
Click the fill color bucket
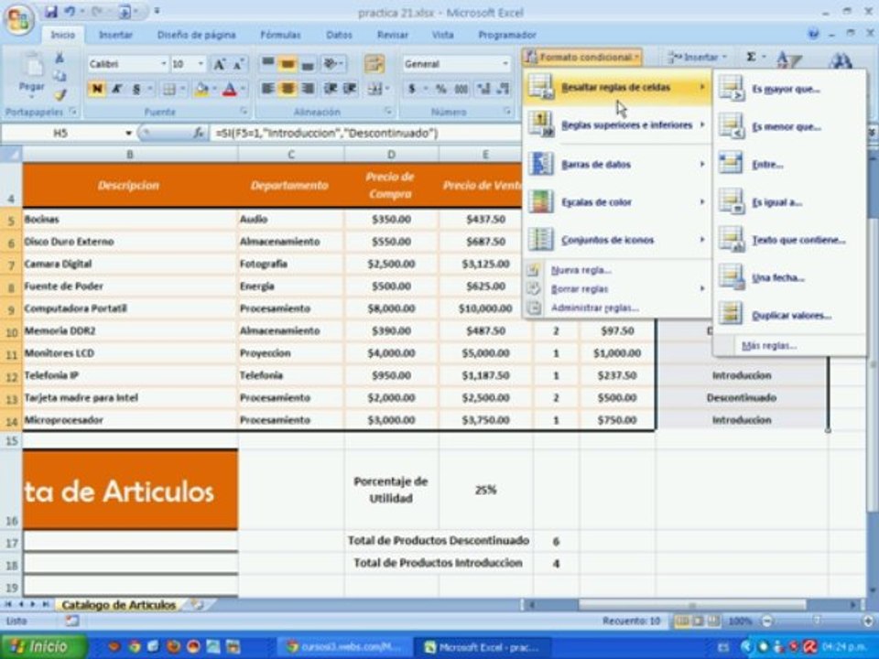pos(201,89)
